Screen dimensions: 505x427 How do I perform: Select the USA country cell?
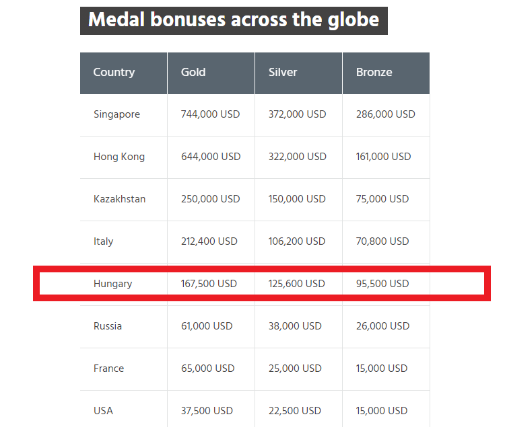point(124,409)
